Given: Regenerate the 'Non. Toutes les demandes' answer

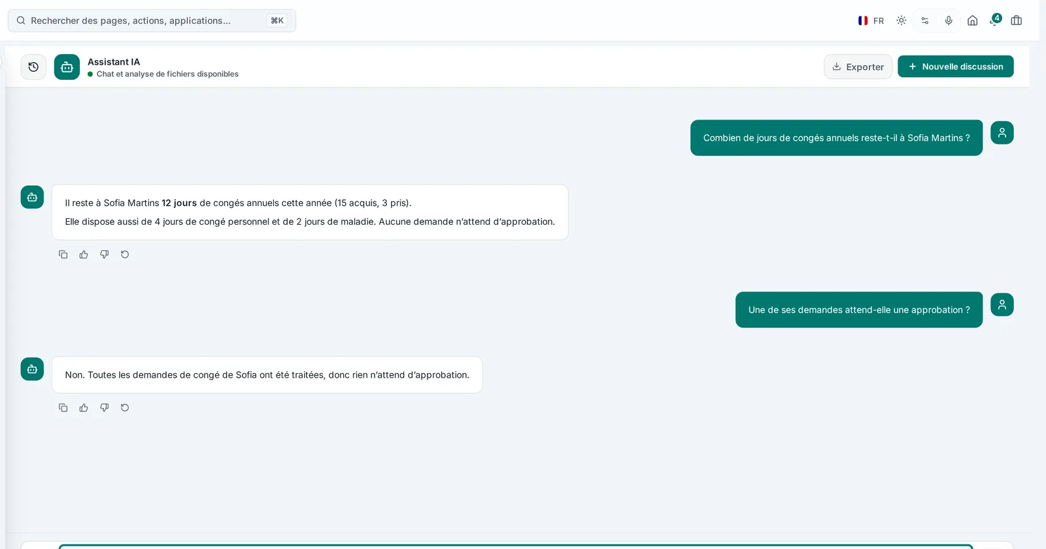Looking at the screenshot, I should point(125,408).
